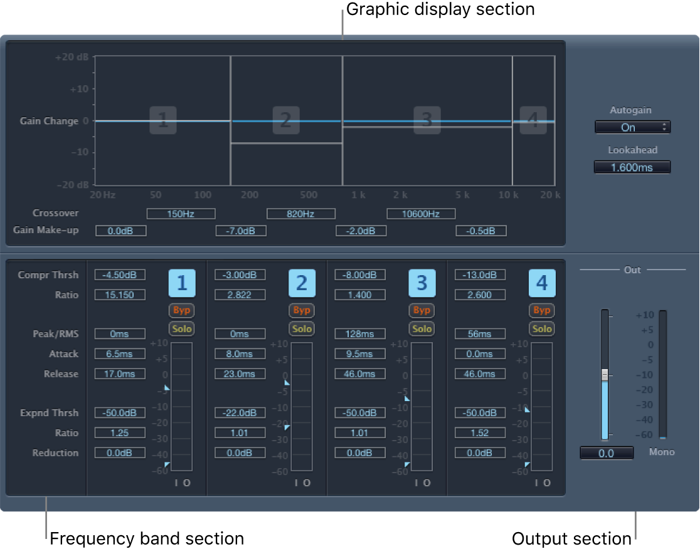Screen dimensions: 700x554
Task: Solo band 2
Action: point(302,328)
